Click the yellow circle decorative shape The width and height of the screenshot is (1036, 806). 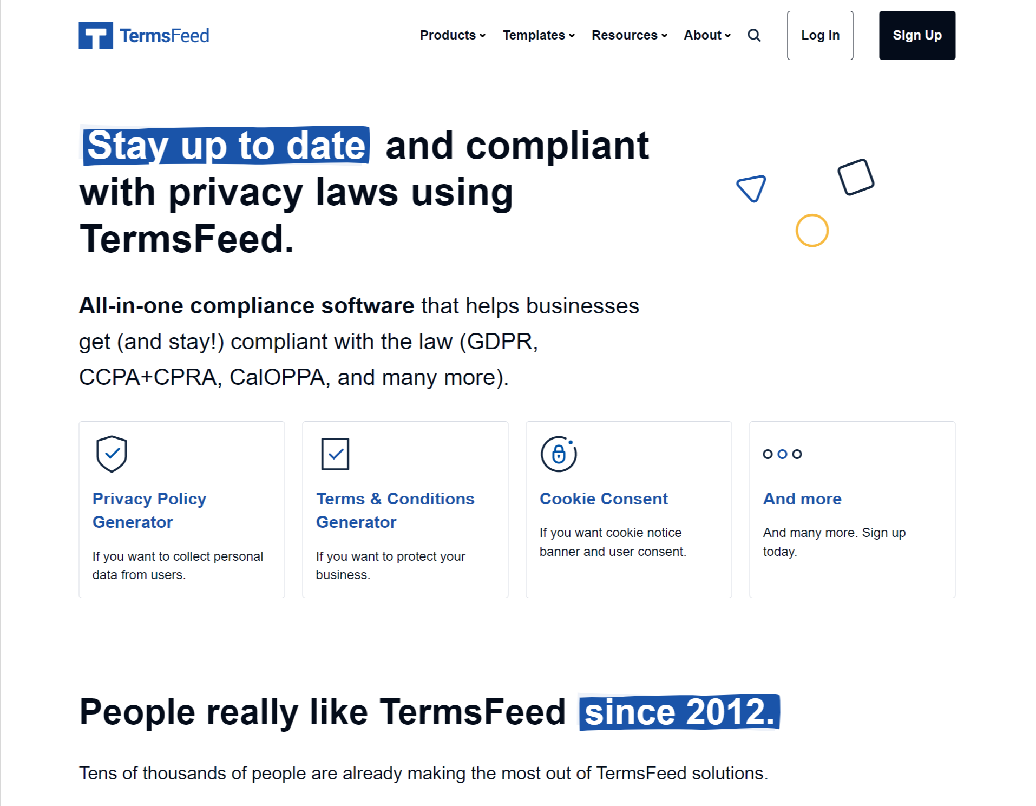pyautogui.click(x=812, y=230)
